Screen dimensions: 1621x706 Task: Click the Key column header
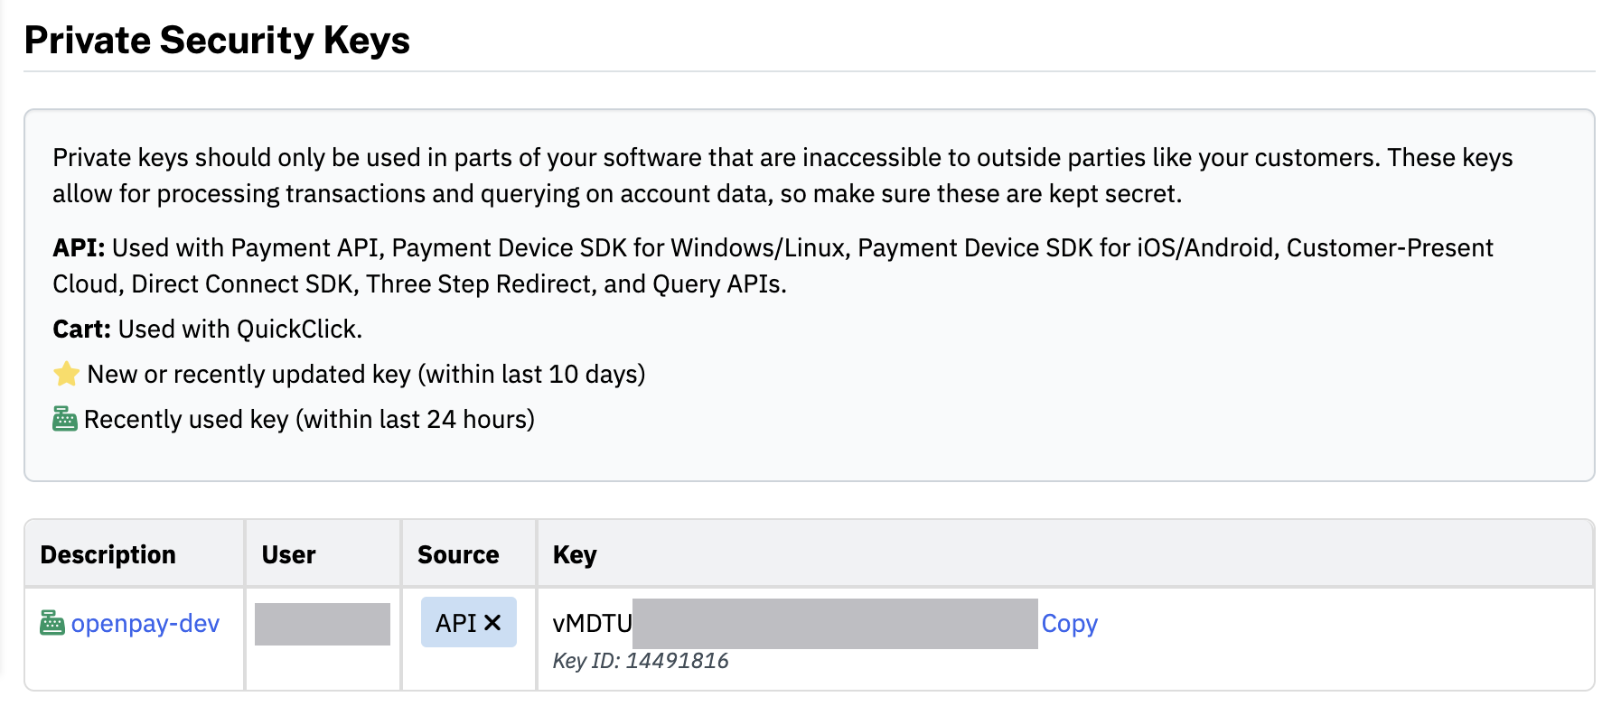(x=575, y=554)
